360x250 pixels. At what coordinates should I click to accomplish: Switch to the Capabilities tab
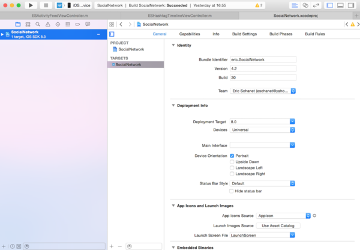click(x=190, y=34)
